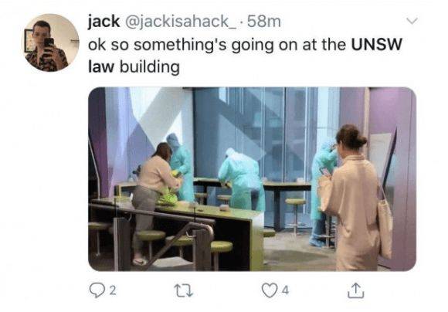
Task: Open the tweet via 58m timestamp
Action: pos(264,22)
